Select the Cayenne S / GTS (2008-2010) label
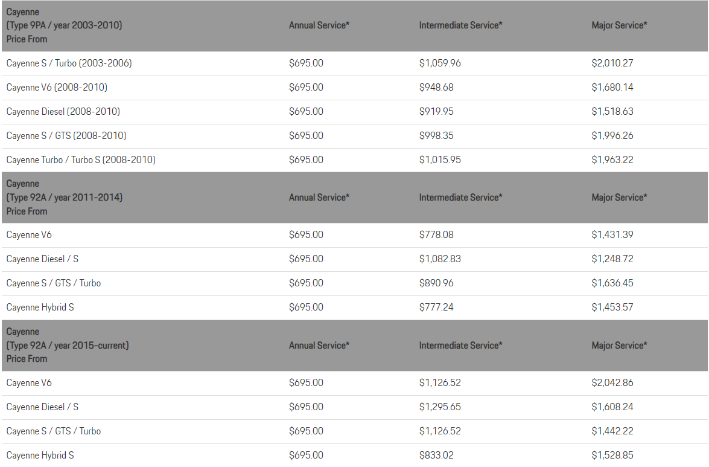 (66, 136)
